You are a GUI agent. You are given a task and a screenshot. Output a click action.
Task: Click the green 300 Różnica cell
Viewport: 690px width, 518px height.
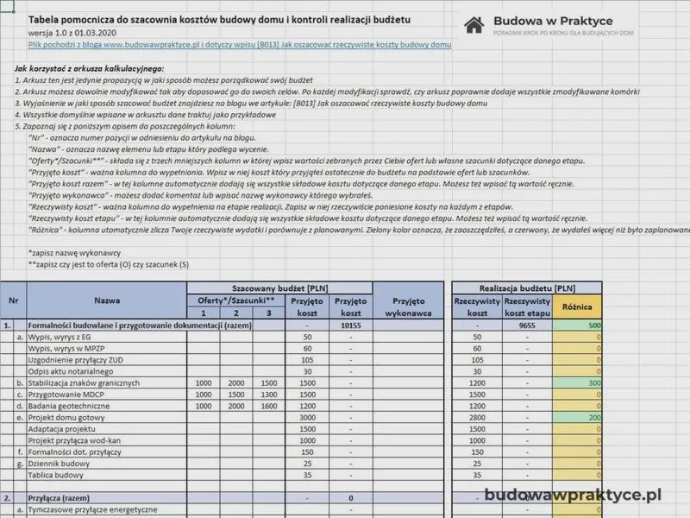[577, 382]
